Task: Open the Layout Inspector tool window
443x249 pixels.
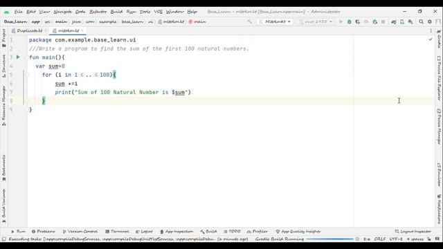Action: click(x=413, y=232)
